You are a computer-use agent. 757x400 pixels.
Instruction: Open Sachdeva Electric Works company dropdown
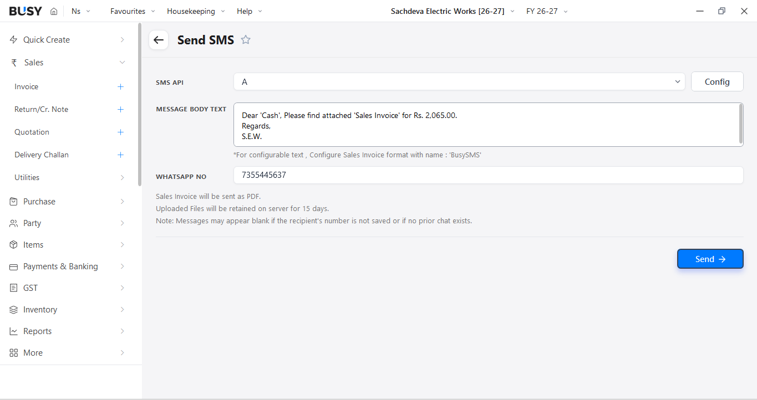453,11
